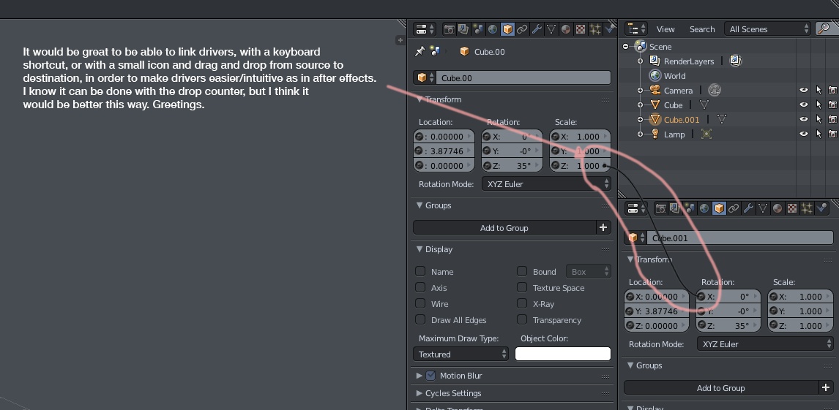The height and width of the screenshot is (410, 839).
Task: Enable the Name display checkbox
Action: point(420,271)
